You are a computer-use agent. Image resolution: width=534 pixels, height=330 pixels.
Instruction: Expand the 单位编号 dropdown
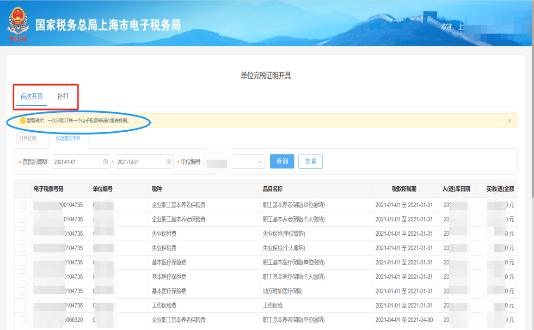259,162
